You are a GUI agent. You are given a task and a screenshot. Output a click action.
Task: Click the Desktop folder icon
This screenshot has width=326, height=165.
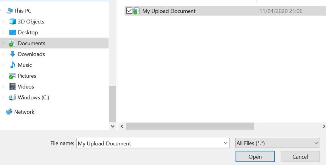click(x=12, y=32)
